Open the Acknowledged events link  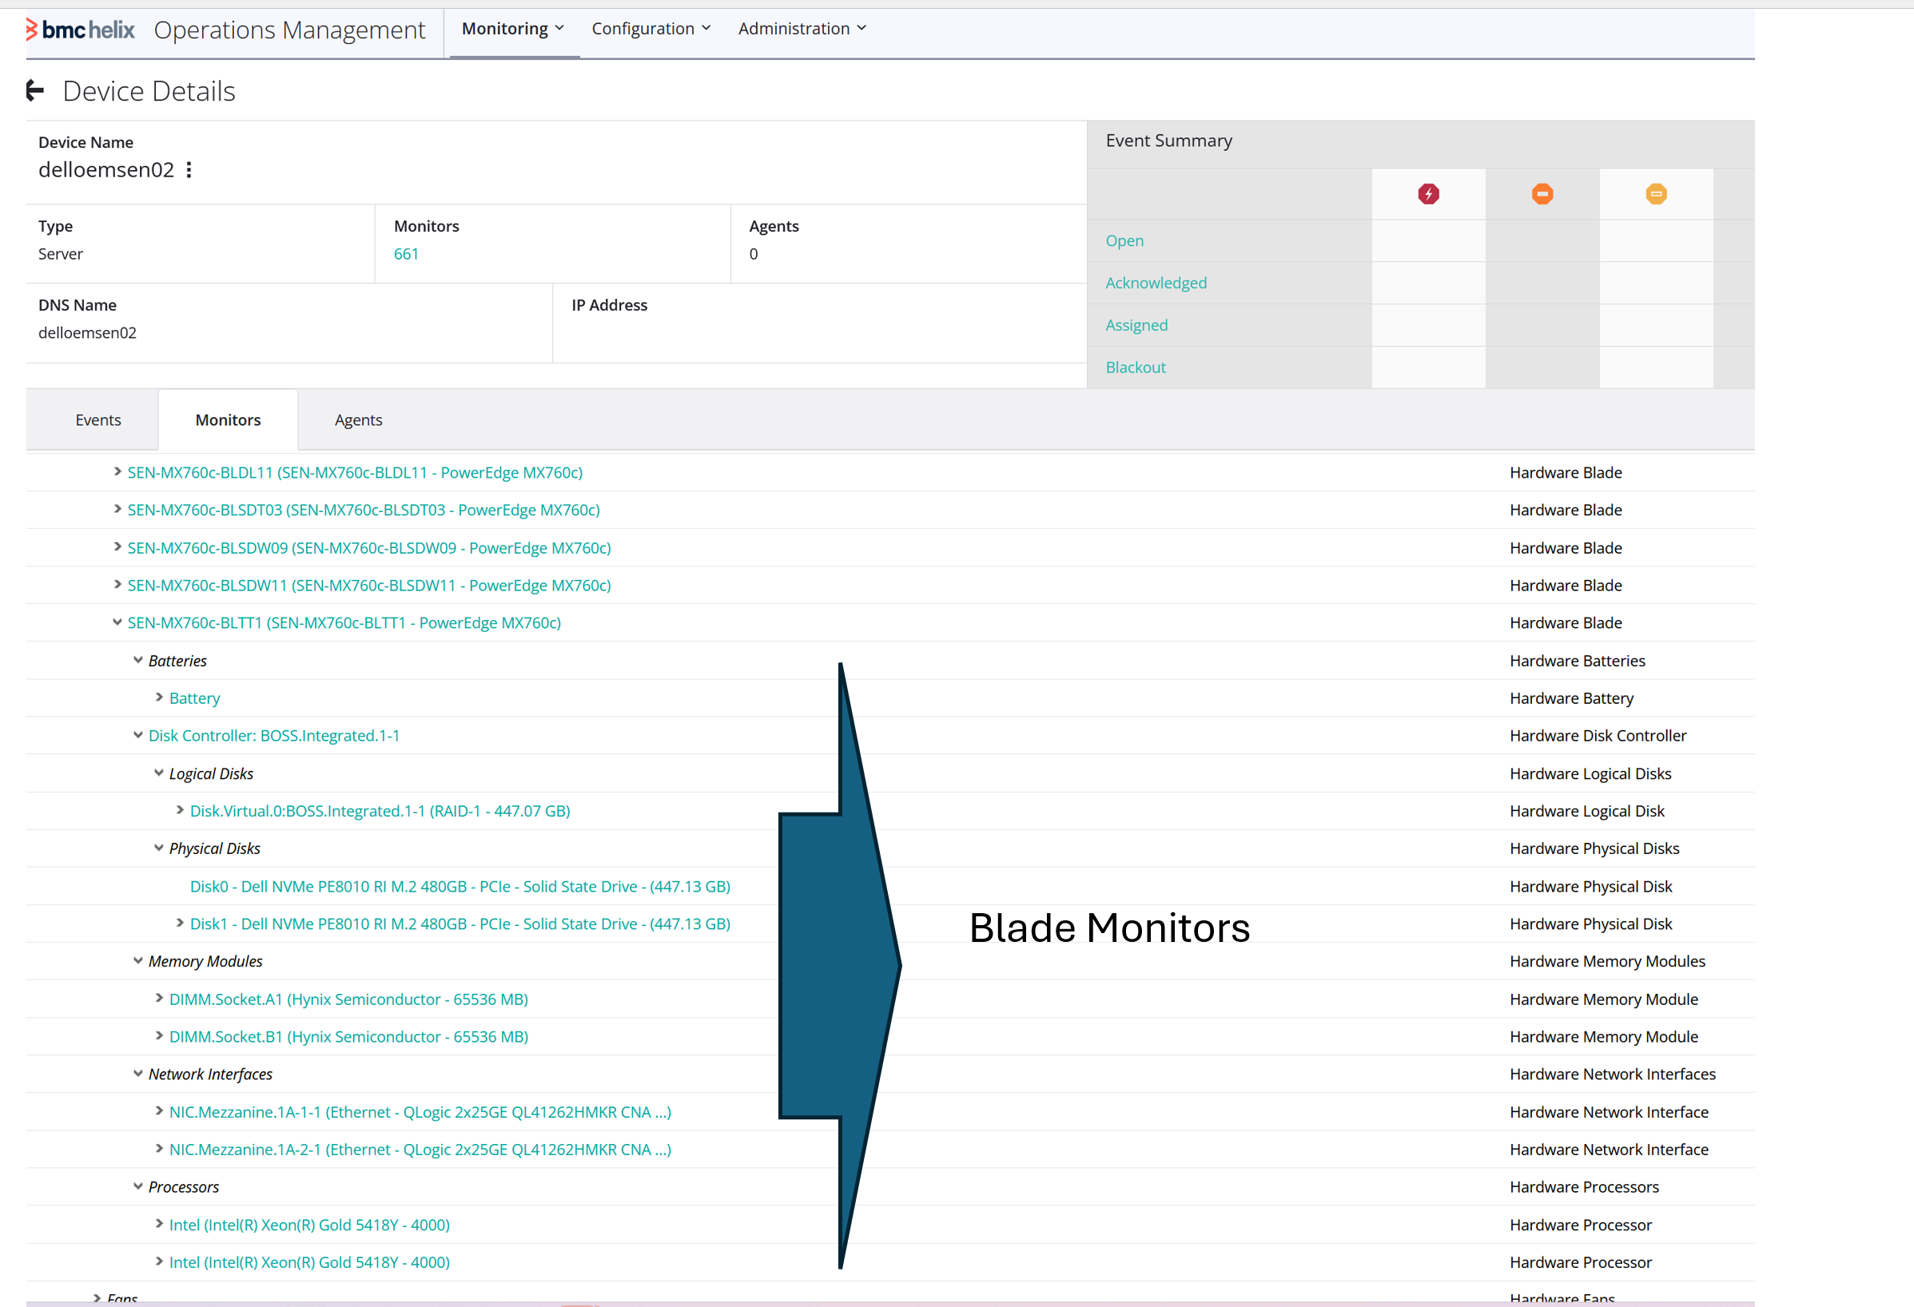[1156, 282]
